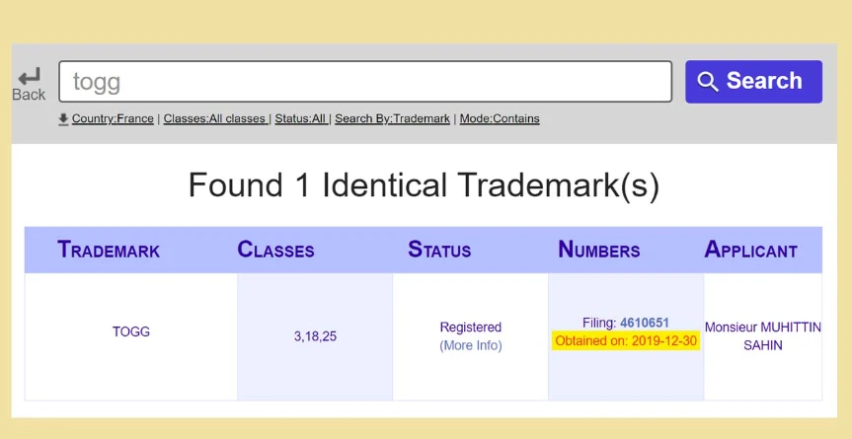Click the Trademark column header
The width and height of the screenshot is (852, 439).
[109, 250]
